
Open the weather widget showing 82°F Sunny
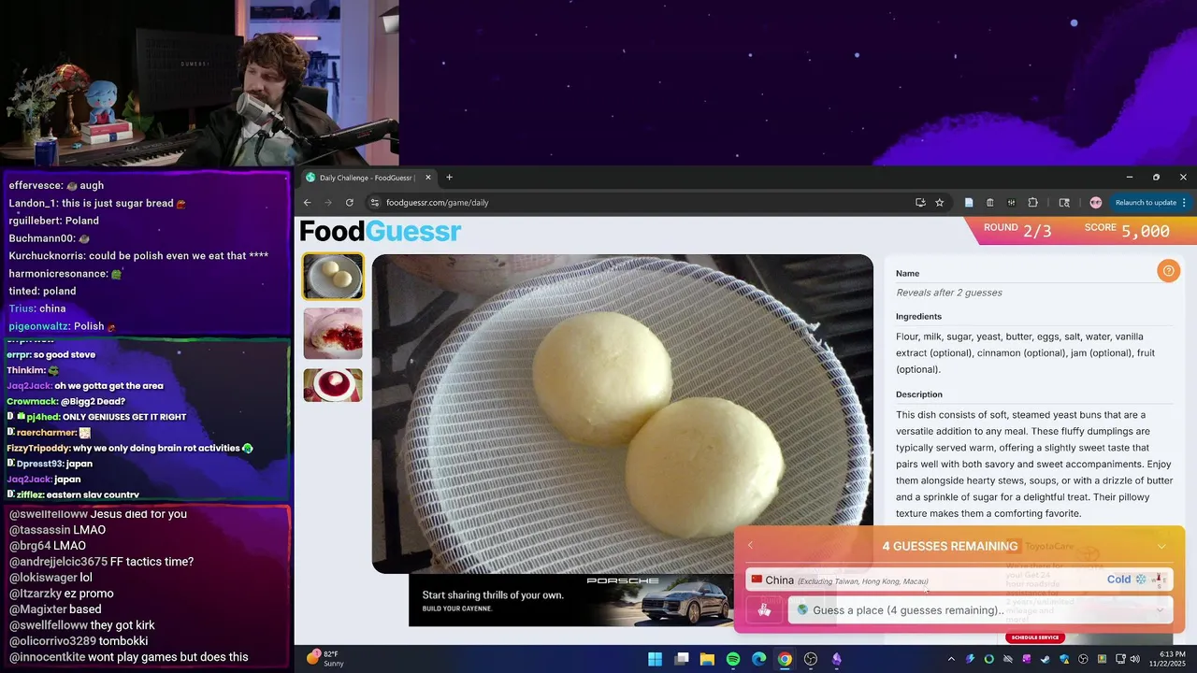tap(324, 659)
